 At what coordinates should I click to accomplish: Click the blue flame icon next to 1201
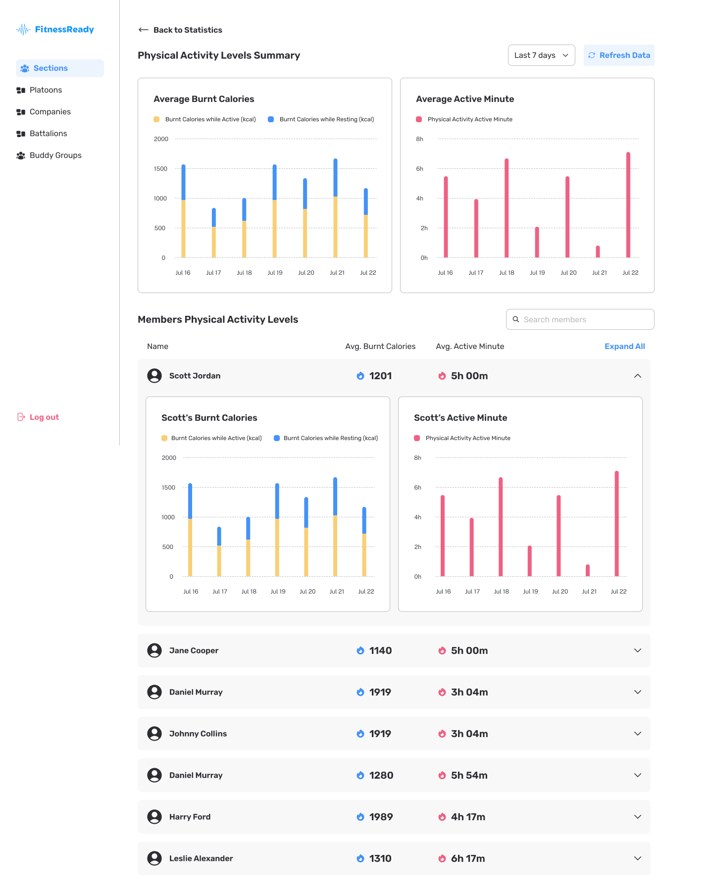point(360,376)
